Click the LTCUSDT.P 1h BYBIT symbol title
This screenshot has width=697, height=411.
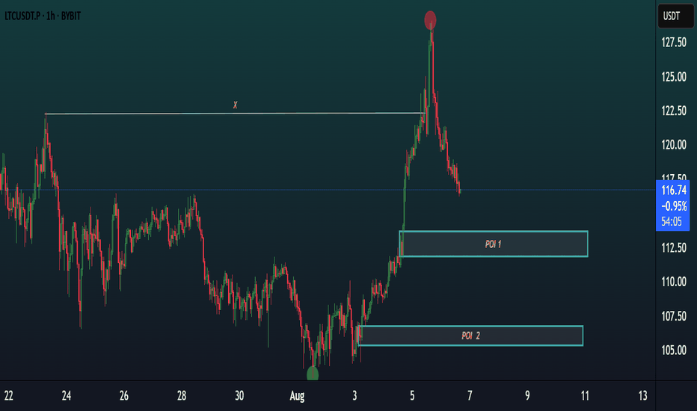[x=43, y=16]
